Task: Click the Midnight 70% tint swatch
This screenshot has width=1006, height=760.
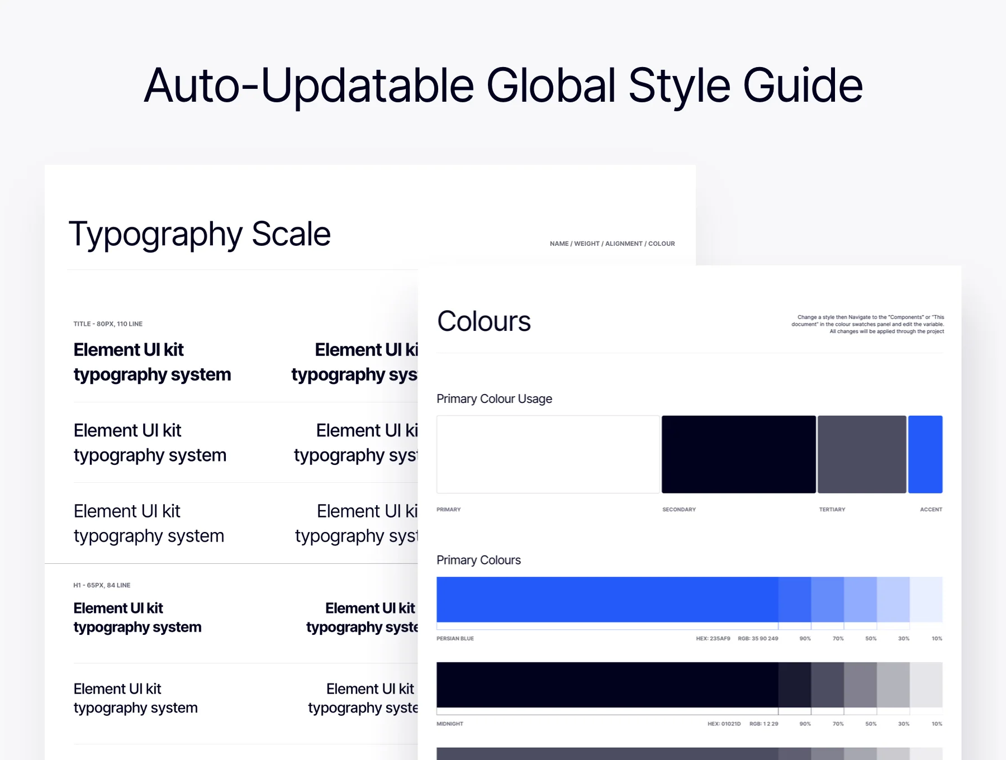Action: click(828, 685)
